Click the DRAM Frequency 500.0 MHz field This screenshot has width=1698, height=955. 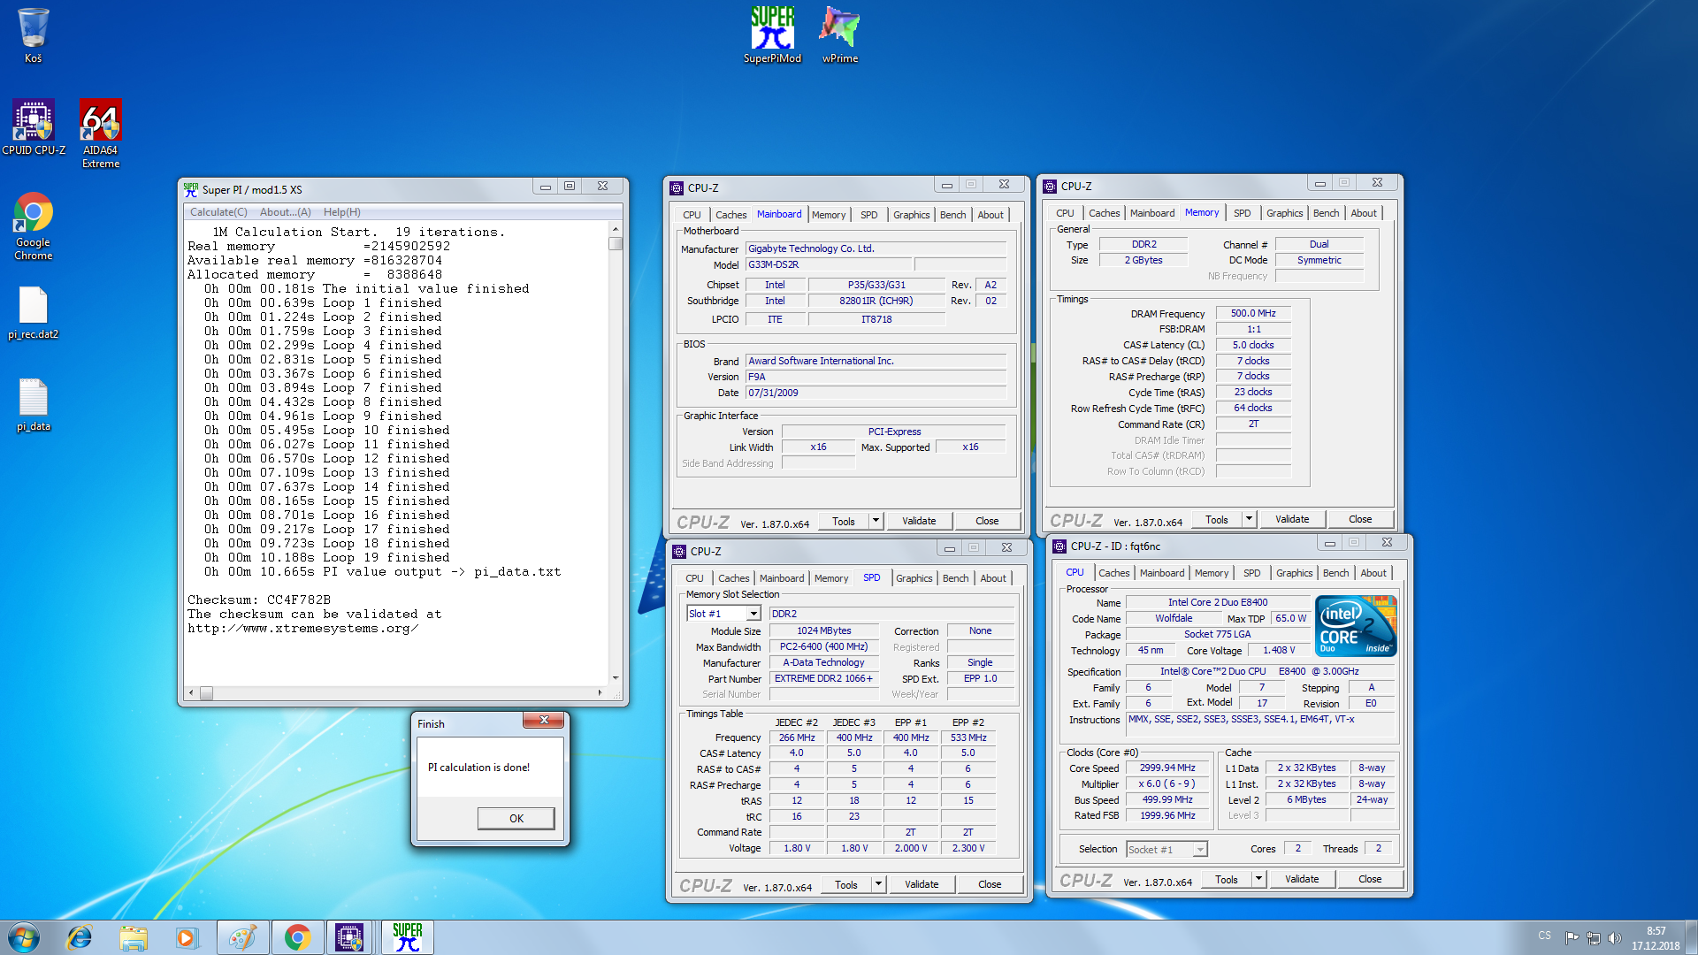(1253, 313)
